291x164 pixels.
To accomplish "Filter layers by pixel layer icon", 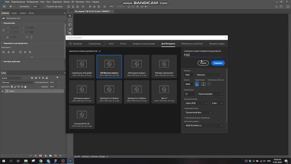I will 32,78.
